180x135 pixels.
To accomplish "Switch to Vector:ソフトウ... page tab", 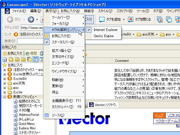I will tap(103, 105).
